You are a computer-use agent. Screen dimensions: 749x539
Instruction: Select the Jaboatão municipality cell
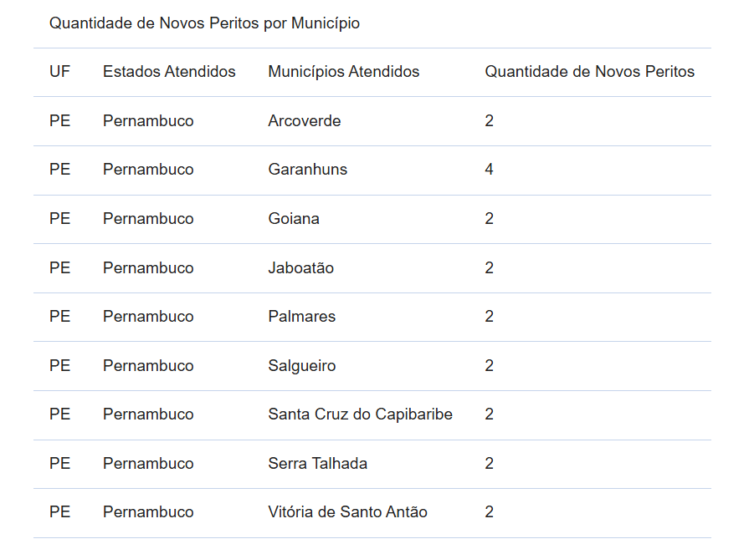301,267
